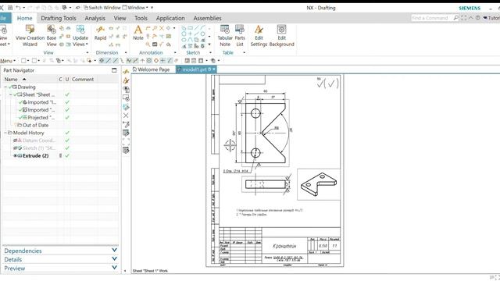Click the Undo arrow in title bar
Image resolution: width=500 pixels, height=281 pixels.
click(18, 8)
